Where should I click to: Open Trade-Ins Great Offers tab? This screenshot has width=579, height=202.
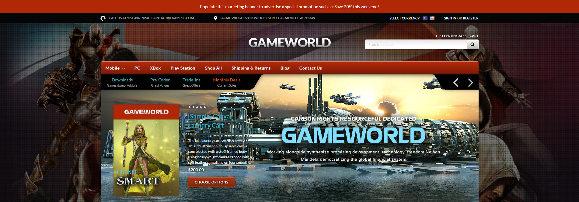(x=191, y=82)
